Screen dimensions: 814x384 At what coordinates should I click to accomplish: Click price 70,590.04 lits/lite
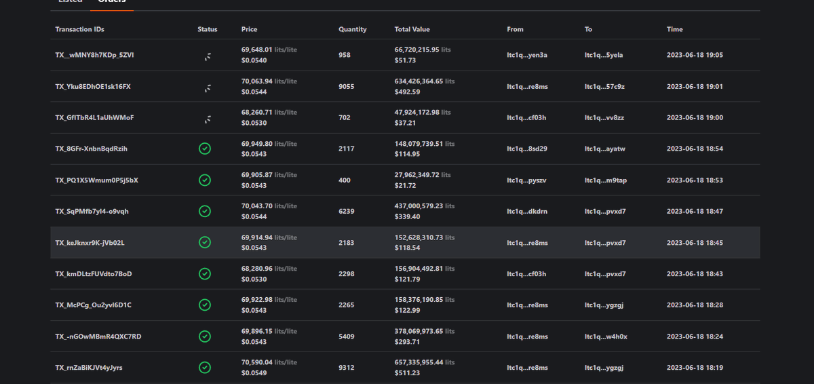269,362
